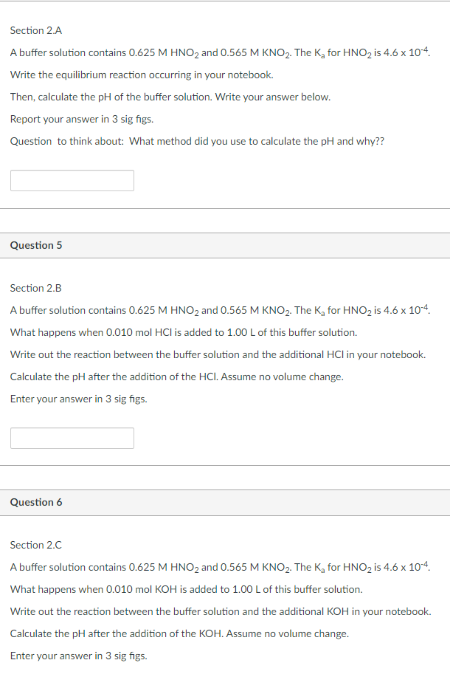Click the Section 2.C heading text
450x677 pixels.
(x=35, y=545)
